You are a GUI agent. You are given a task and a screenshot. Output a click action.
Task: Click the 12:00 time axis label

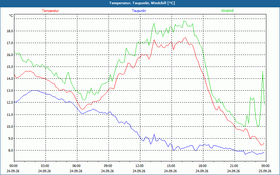(x=140, y=166)
